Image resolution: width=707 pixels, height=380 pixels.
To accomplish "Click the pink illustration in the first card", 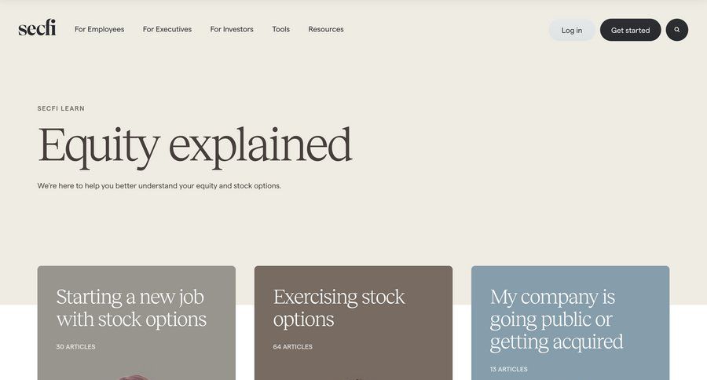I will (135, 377).
